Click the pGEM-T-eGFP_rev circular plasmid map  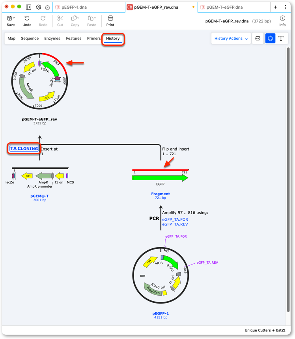[x=39, y=81]
